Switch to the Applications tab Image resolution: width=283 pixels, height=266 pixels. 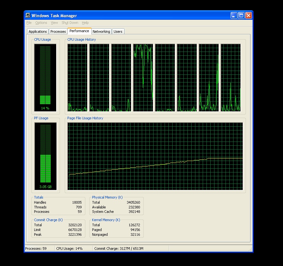[x=38, y=31]
